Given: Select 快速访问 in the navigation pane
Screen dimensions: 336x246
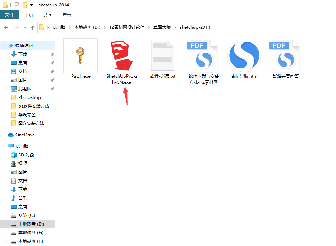Looking at the screenshot, I should [x=24, y=45].
